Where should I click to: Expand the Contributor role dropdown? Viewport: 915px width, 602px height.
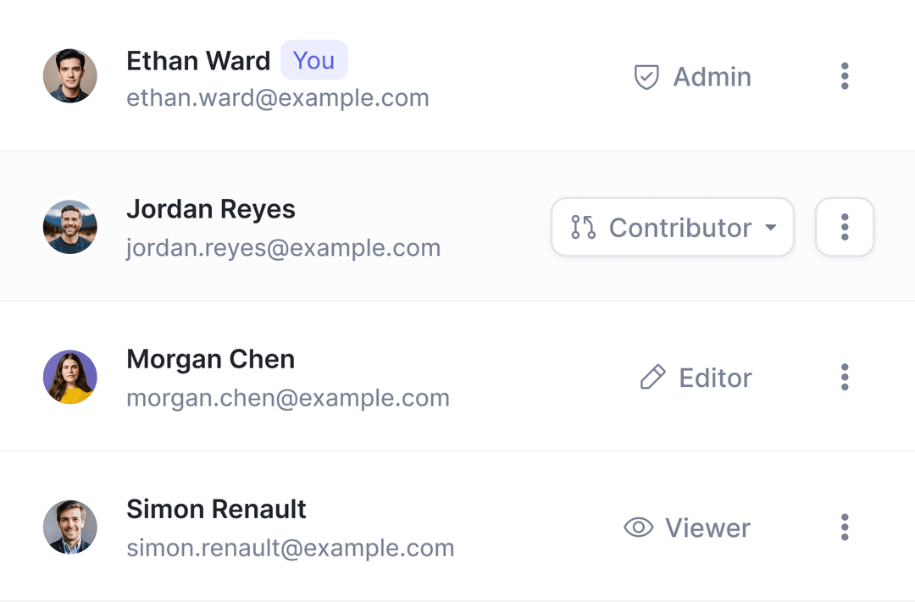673,227
